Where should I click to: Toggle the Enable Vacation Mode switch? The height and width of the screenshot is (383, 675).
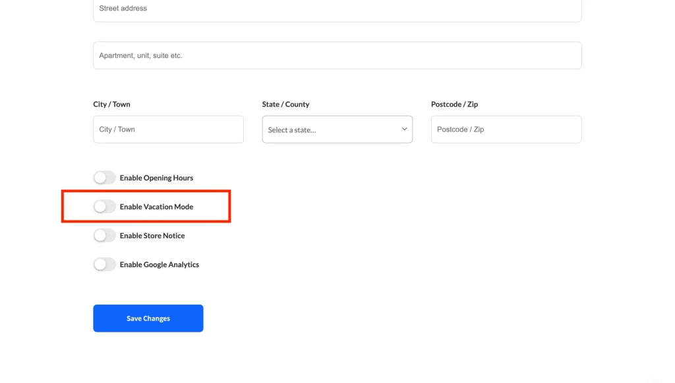point(105,207)
